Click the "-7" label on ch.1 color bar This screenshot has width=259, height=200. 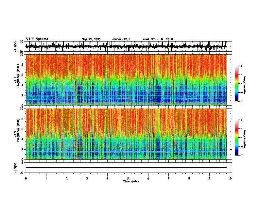pyautogui.click(x=241, y=101)
